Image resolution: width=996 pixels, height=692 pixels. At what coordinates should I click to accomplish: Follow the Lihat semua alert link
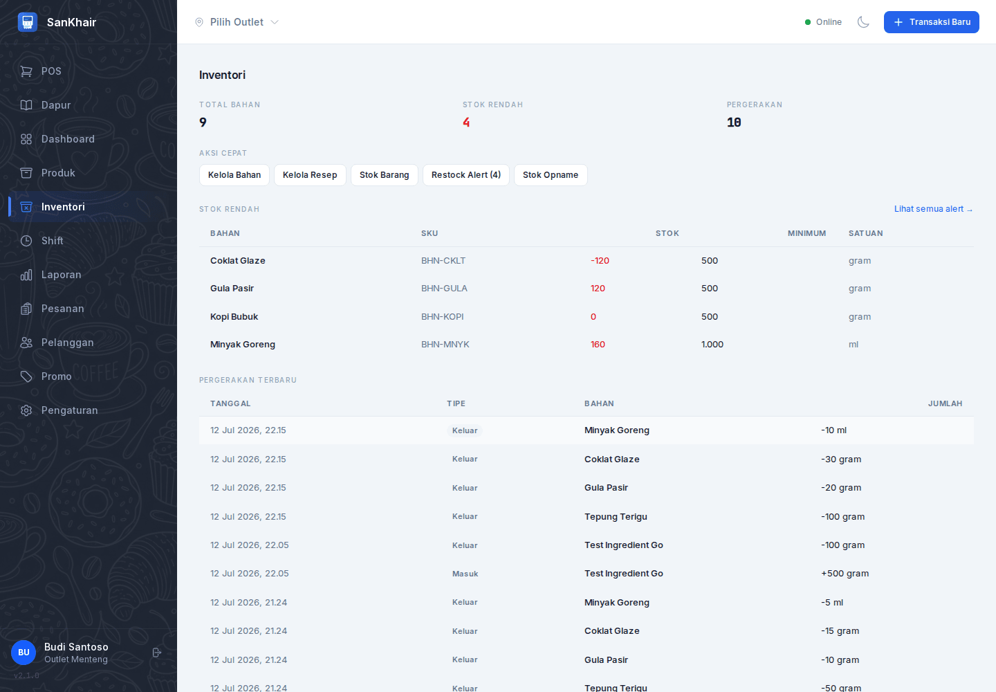pos(933,209)
